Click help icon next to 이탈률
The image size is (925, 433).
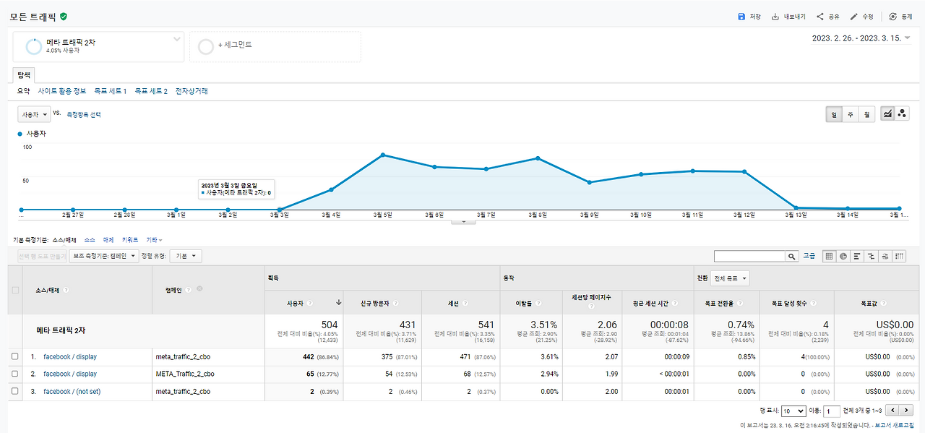point(537,304)
